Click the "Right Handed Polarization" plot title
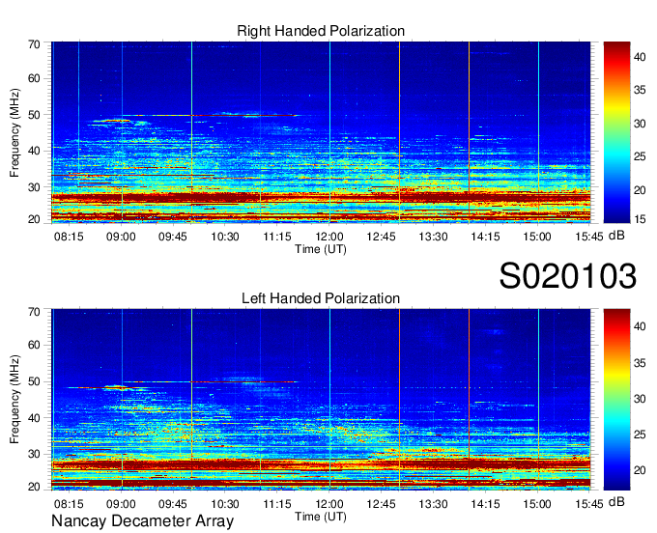This screenshot has width=657, height=533. click(321, 31)
